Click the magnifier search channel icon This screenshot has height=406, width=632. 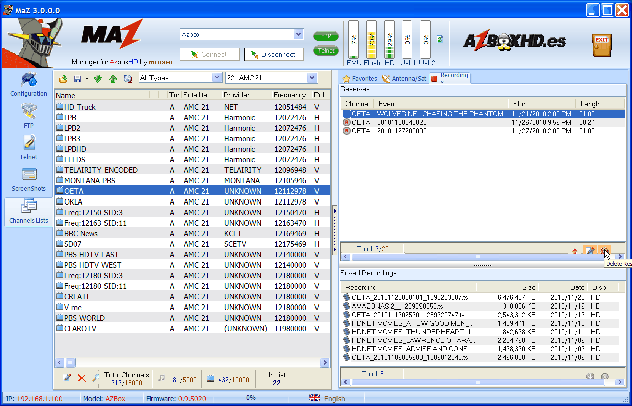(95, 378)
